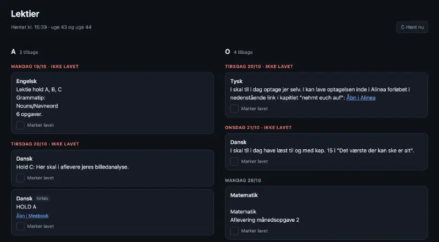Check Marker lavet on Dansk HOLD A
Screen dimensions: 439x242
click(x=20, y=226)
